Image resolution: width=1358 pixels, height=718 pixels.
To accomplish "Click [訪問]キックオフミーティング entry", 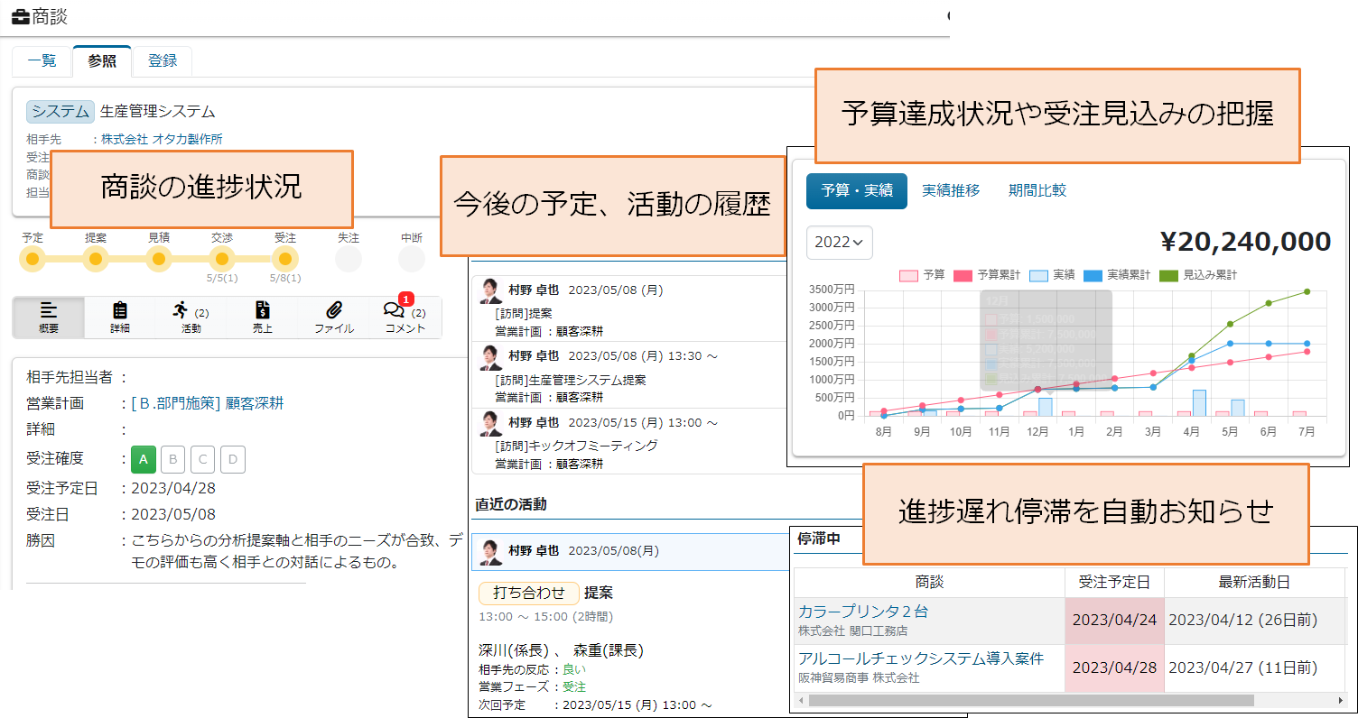I will [x=576, y=446].
